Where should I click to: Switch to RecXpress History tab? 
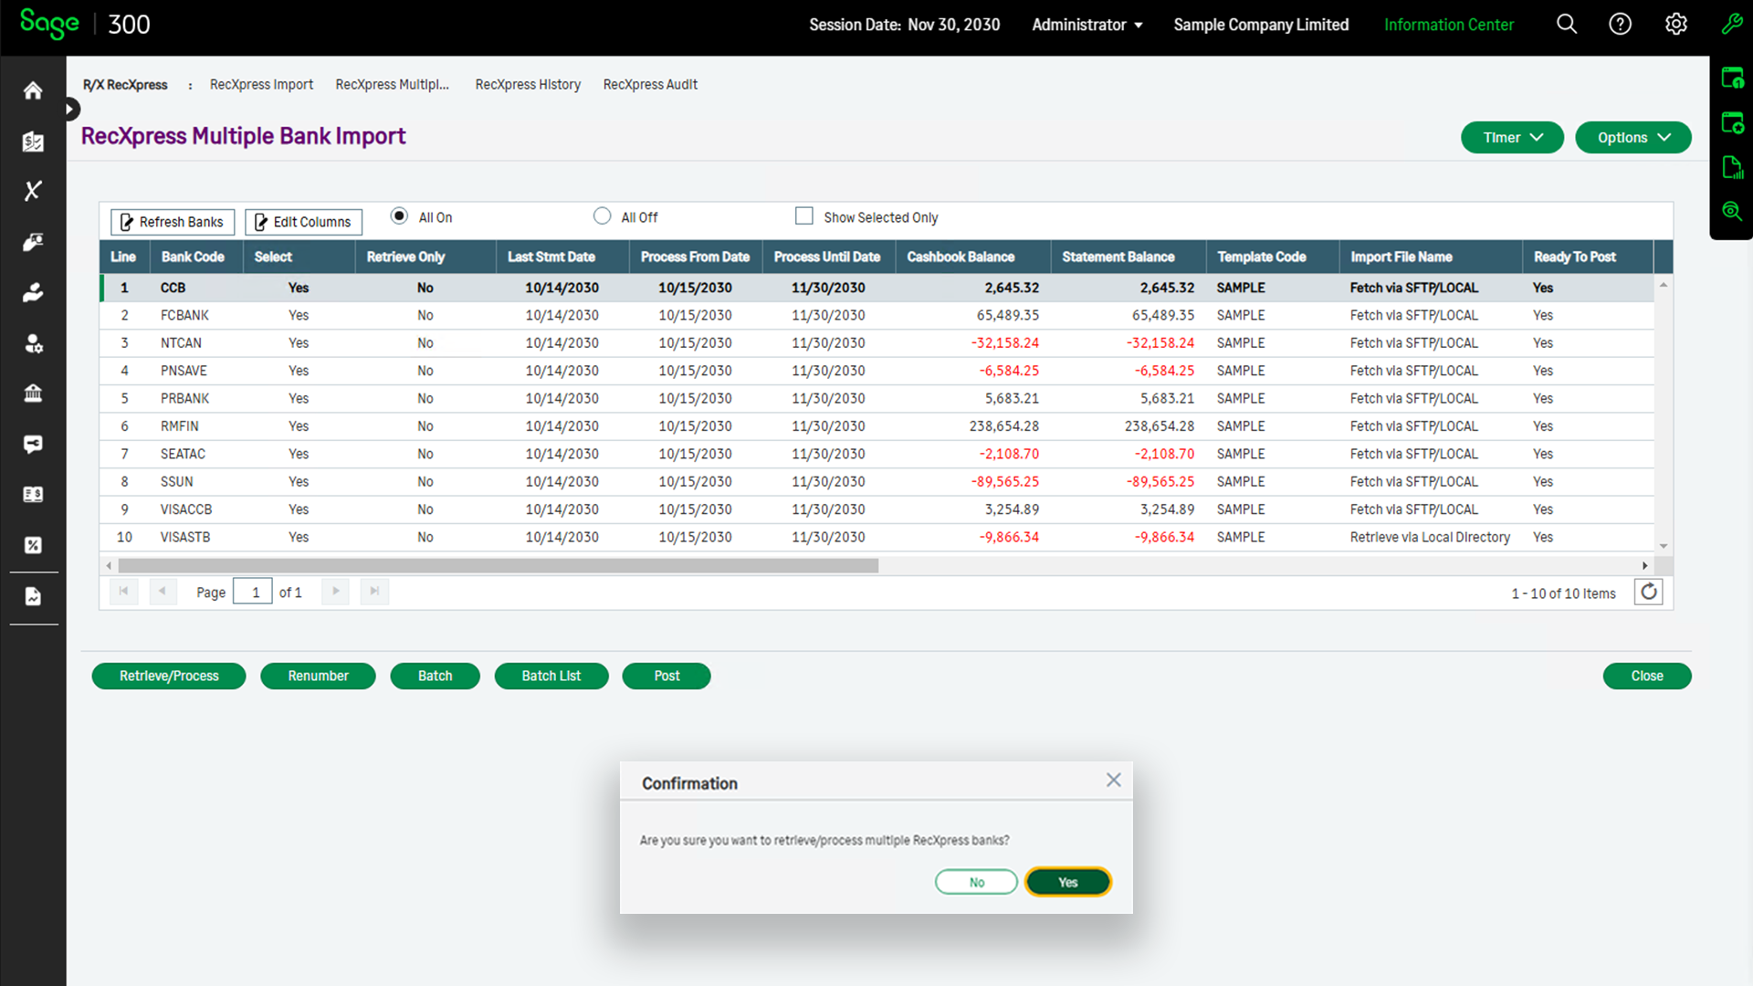click(528, 84)
